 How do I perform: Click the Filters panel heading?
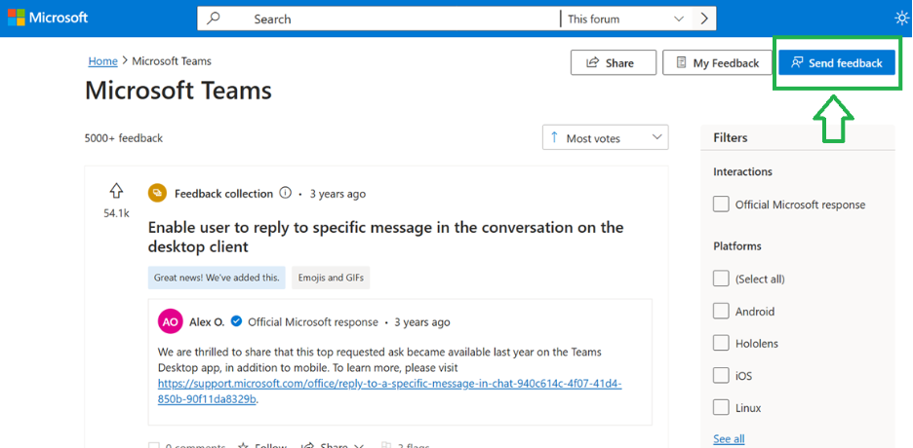[731, 137]
